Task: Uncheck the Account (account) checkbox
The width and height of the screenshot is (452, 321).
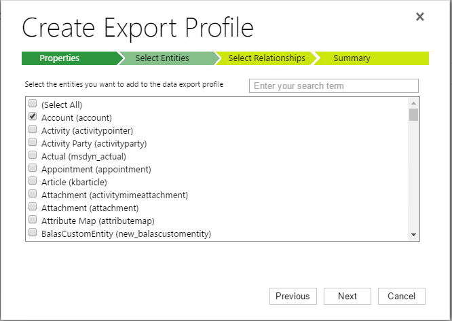Action: (33, 116)
